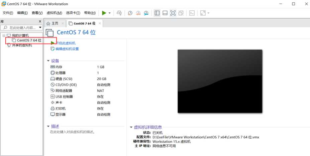Click the 编辑虚拟机设置 link
Viewport: 310px width, 156px height.
click(x=67, y=49)
